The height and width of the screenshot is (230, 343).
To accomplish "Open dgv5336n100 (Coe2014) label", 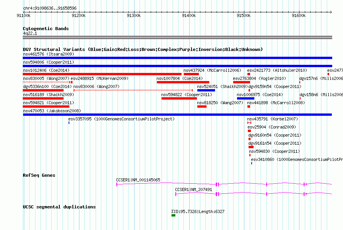I will [x=47, y=86].
